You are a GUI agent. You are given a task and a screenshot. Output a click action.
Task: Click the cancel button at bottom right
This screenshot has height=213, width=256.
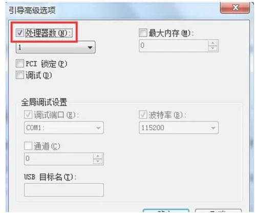coord(218,210)
